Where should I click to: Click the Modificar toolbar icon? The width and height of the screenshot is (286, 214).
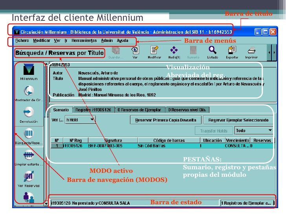[x=154, y=50]
